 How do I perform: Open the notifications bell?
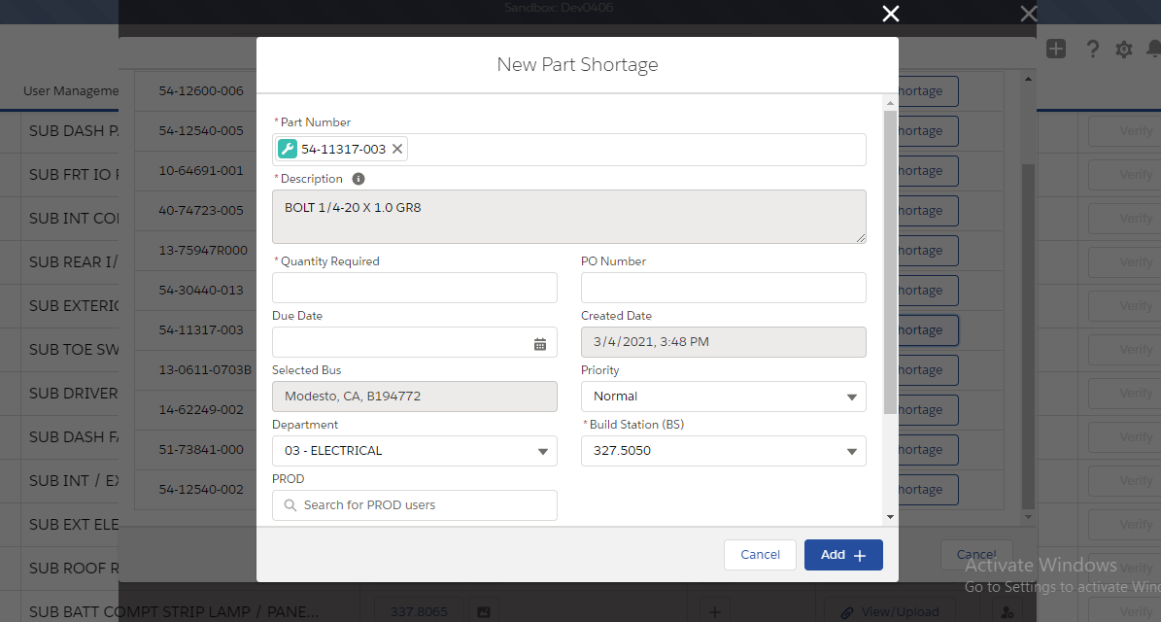coord(1153,49)
